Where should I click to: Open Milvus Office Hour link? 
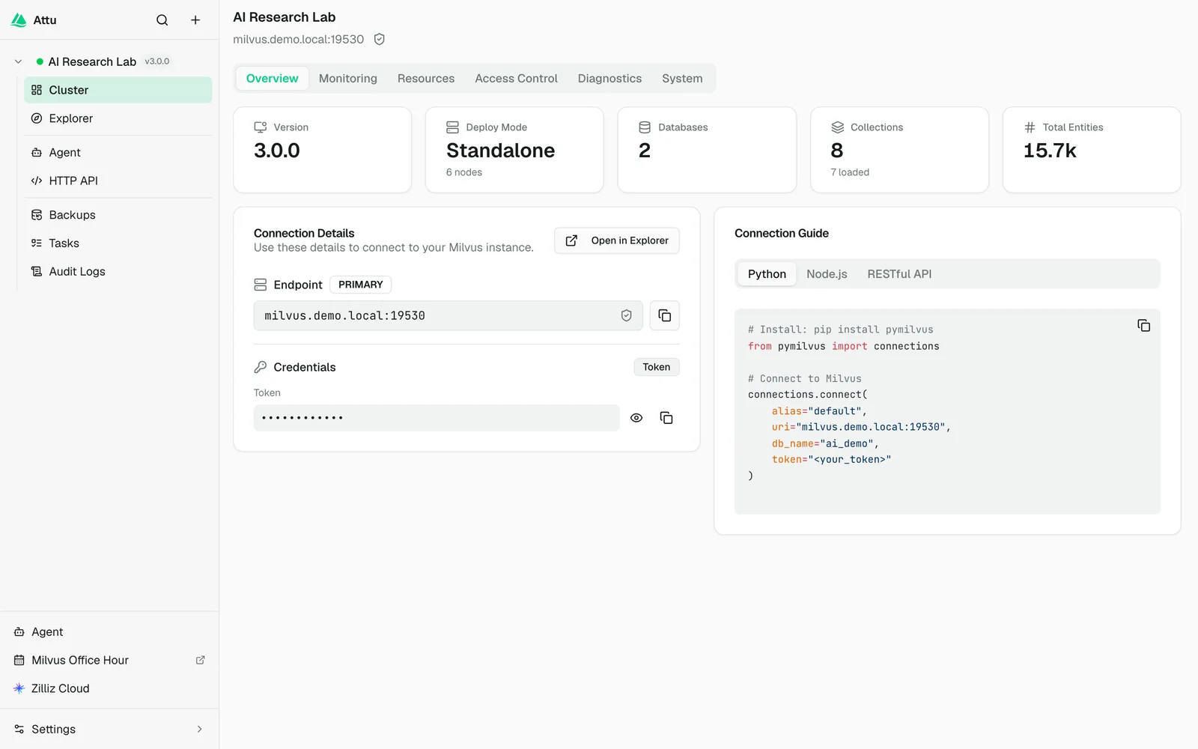coord(109,661)
